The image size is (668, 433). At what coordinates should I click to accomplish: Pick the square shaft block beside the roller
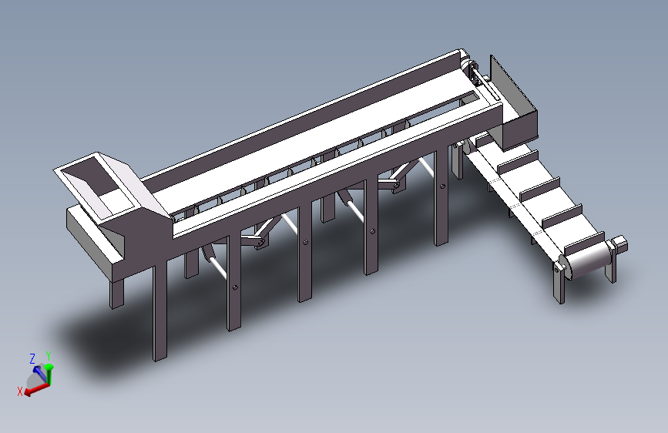click(619, 243)
